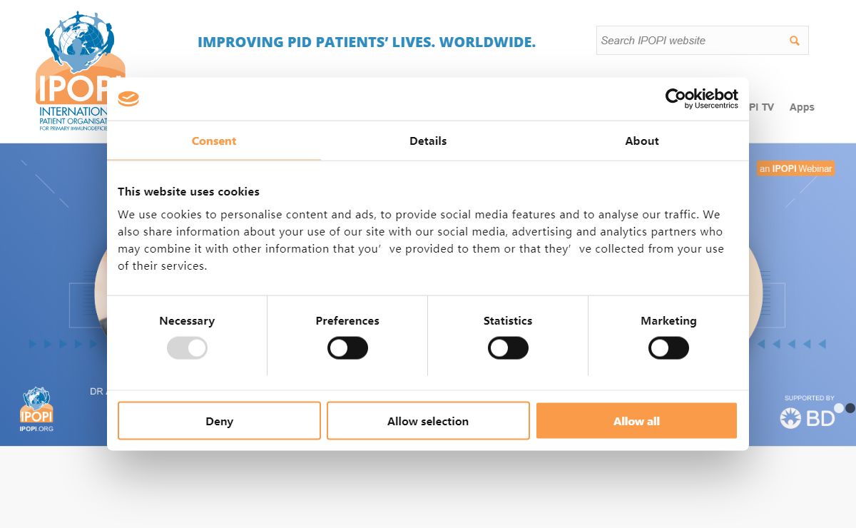This screenshot has height=528, width=856.
Task: Enable the Preferences cookies switch
Action: [x=347, y=348]
